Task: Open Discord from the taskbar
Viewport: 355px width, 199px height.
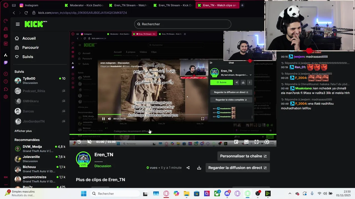Action: click(227, 193)
